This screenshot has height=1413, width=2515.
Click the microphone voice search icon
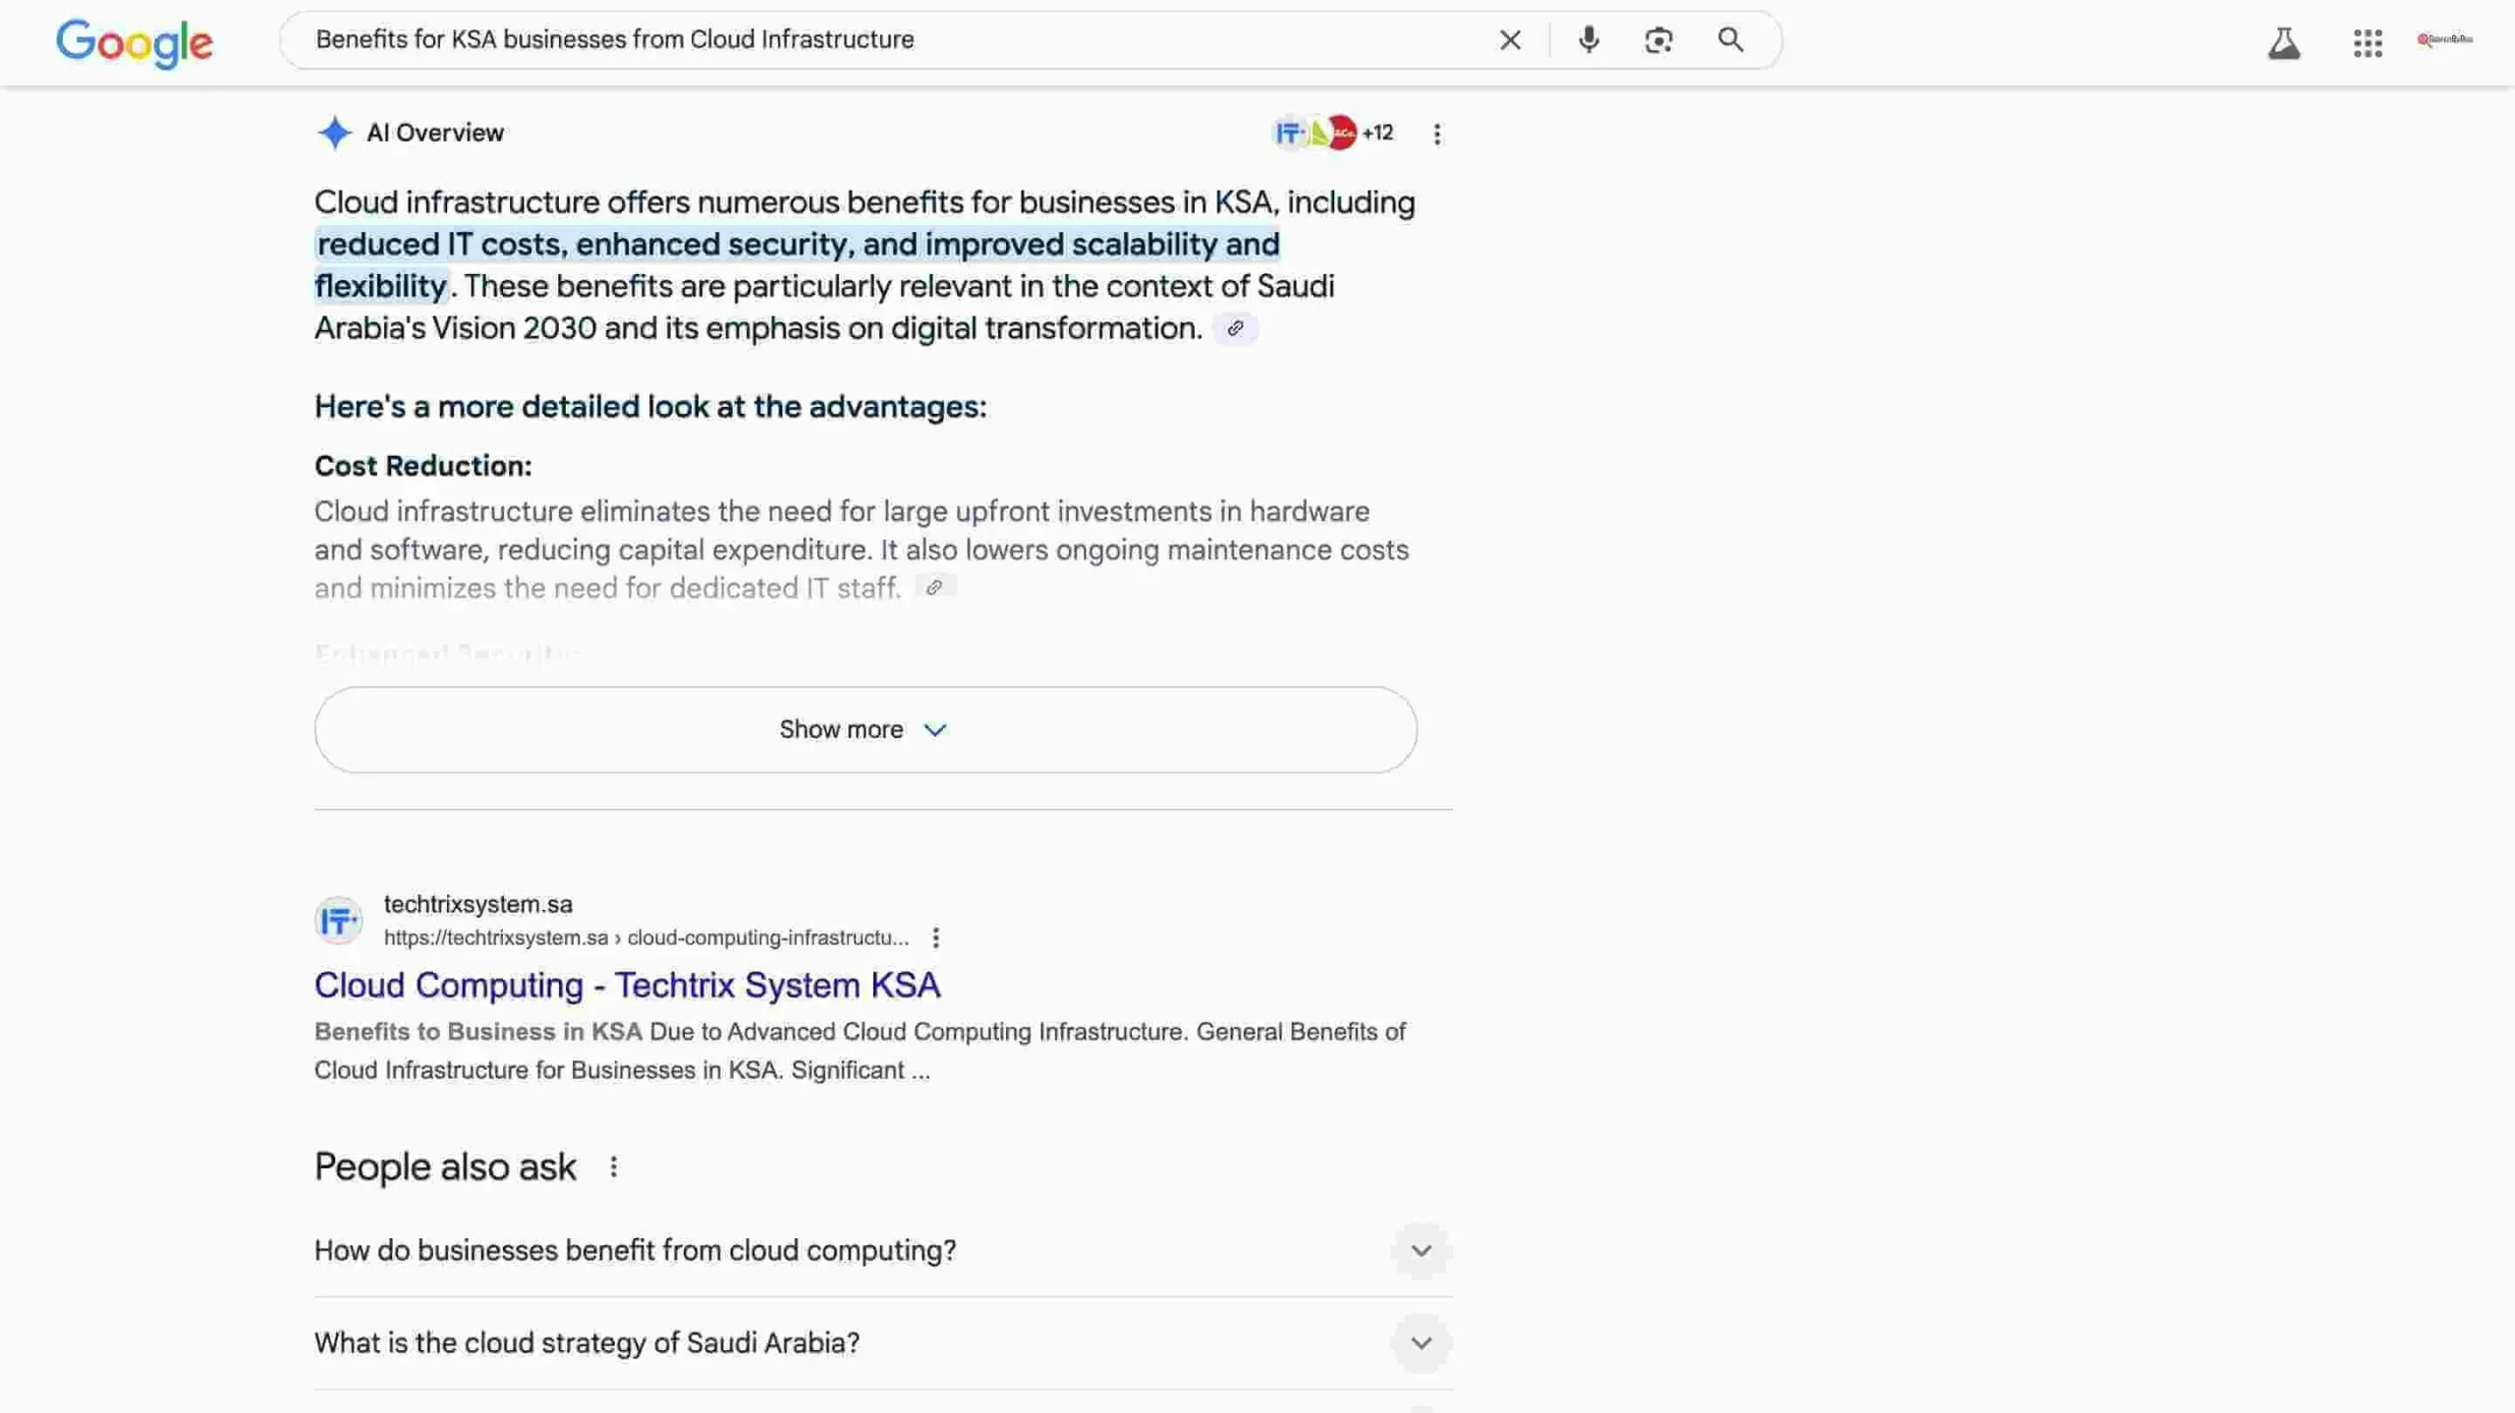(1587, 40)
